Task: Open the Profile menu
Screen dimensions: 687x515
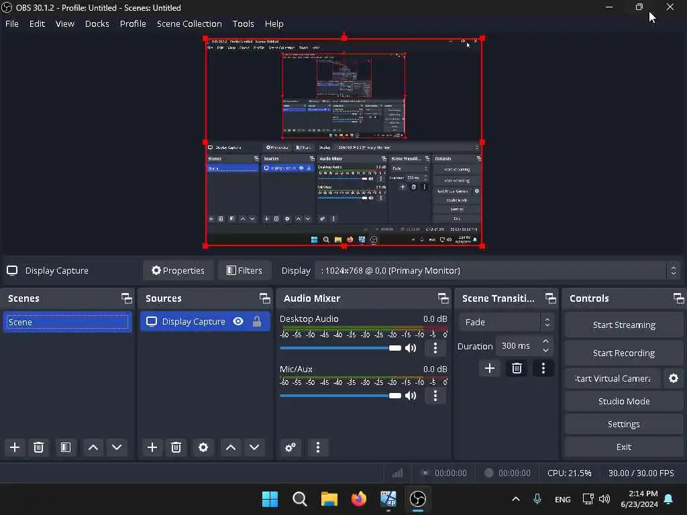Action: tap(133, 23)
